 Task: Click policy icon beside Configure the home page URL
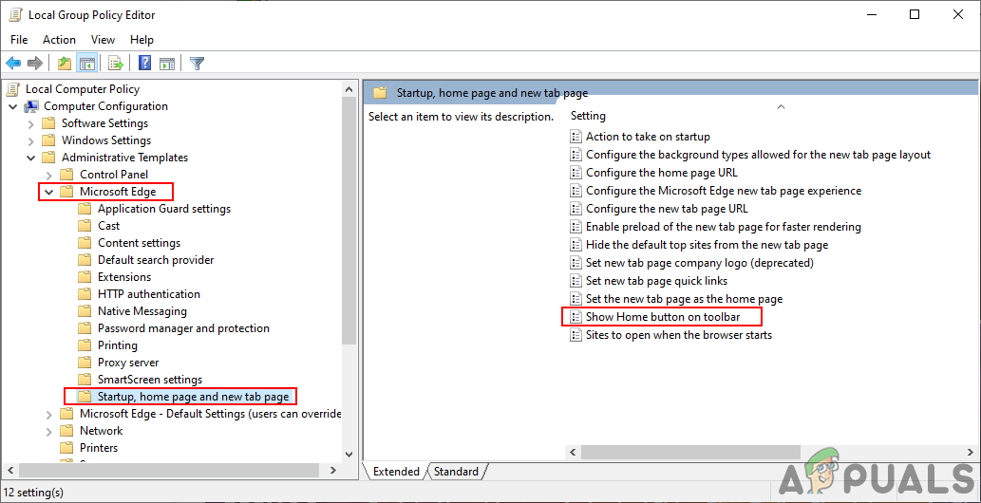pos(575,173)
